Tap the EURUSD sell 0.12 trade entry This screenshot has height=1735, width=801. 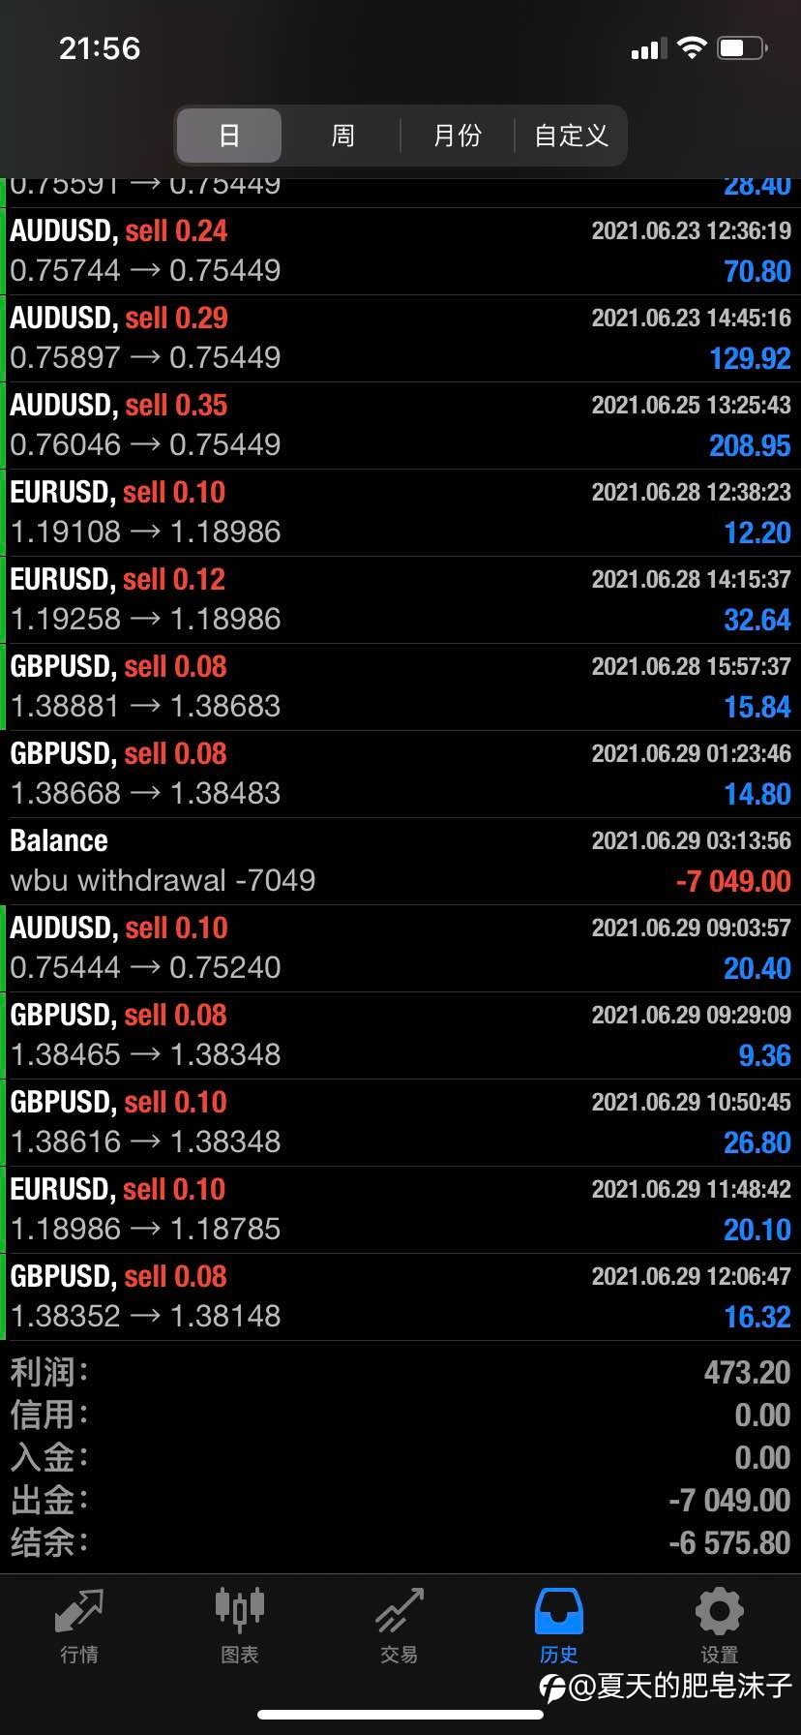tap(400, 599)
